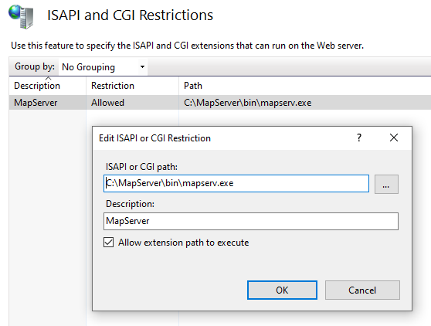The image size is (431, 326).
Task: Click the C:\MapServer\bin\mapserv.exe path cell
Action: pos(248,103)
